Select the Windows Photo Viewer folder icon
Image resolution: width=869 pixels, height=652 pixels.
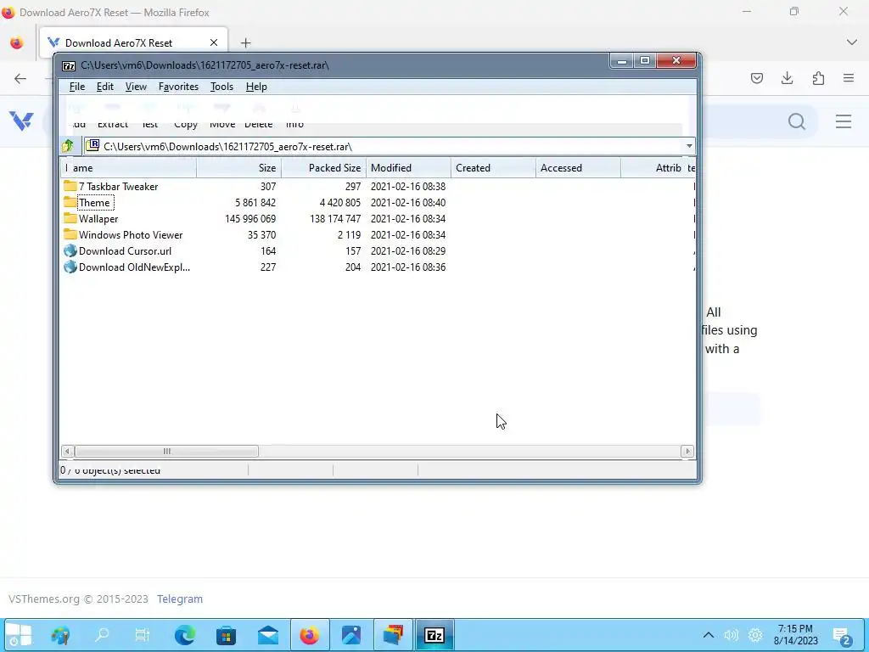click(70, 234)
